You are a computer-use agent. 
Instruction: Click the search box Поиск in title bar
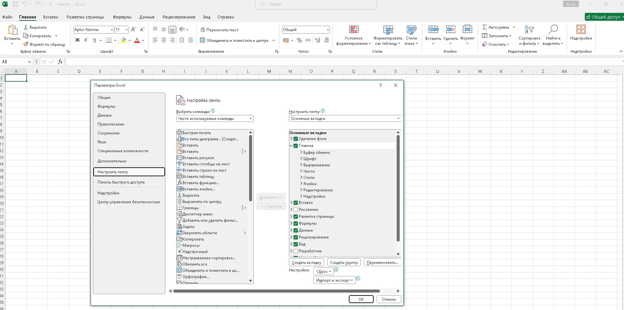[316, 4]
